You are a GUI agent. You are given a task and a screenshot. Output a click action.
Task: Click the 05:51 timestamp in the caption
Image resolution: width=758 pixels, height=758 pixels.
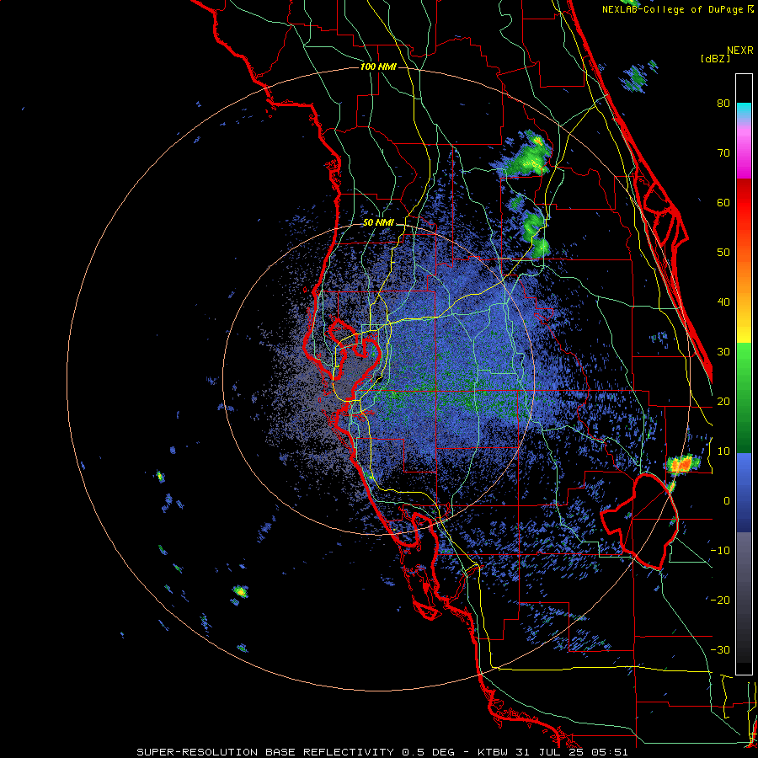pyautogui.click(x=610, y=752)
